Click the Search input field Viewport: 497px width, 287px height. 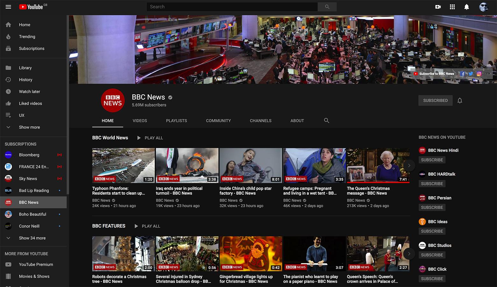pos(232,7)
